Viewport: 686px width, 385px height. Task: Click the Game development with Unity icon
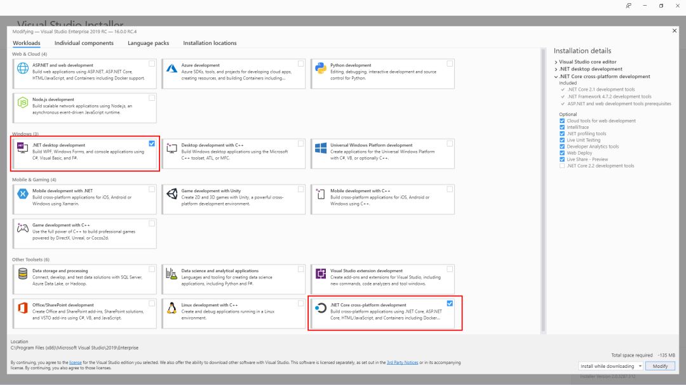(172, 193)
